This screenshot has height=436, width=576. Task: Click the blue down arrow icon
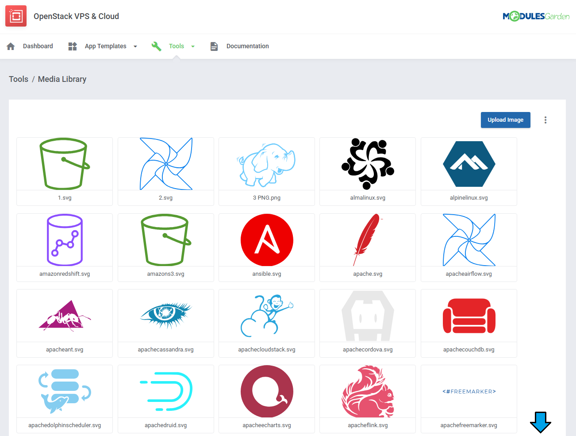[x=540, y=422]
